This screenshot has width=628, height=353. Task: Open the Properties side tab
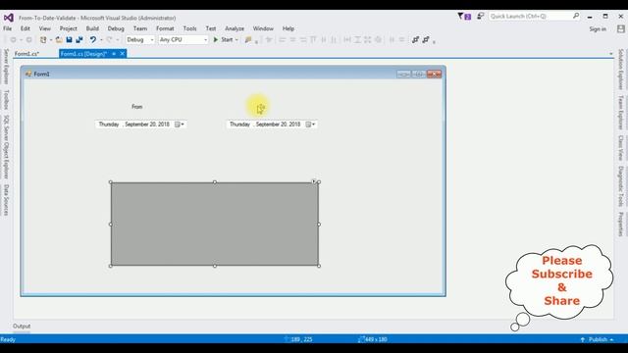click(620, 225)
